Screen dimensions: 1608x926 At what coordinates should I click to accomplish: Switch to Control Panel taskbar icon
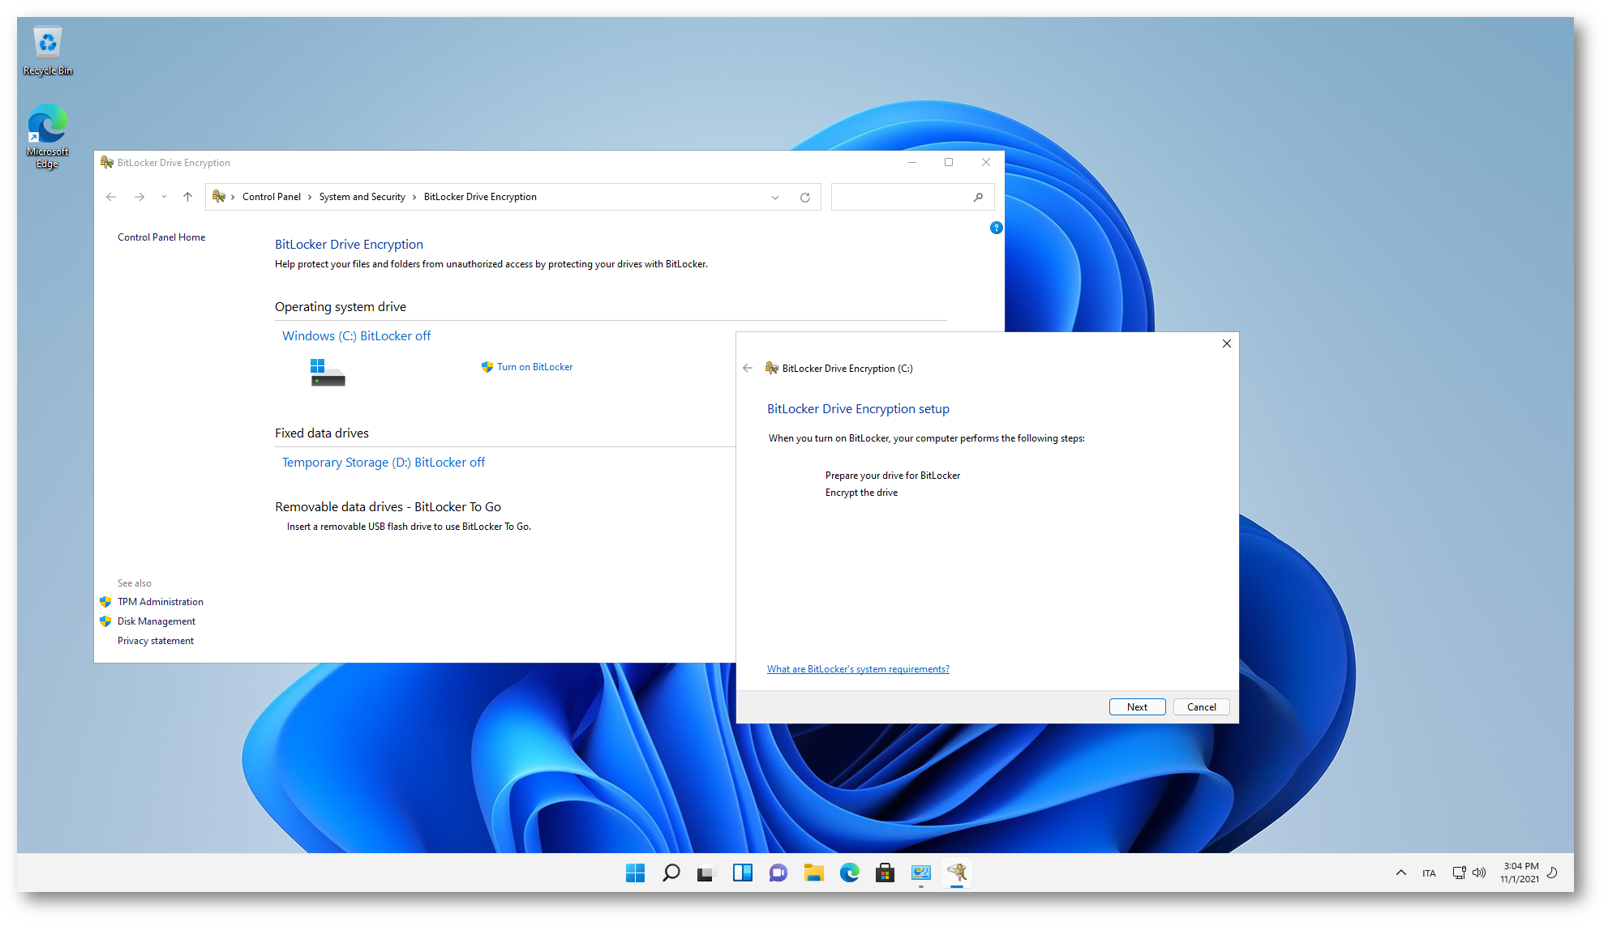(920, 873)
